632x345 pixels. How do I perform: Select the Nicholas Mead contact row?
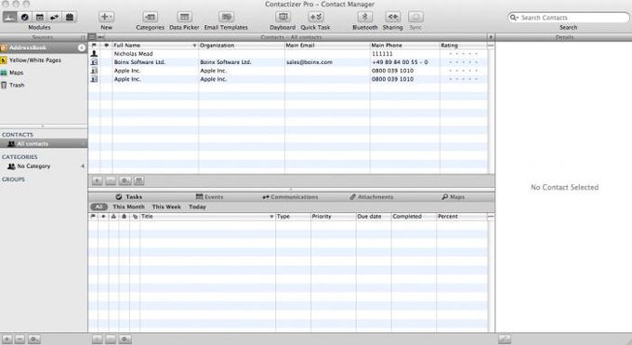coord(288,54)
